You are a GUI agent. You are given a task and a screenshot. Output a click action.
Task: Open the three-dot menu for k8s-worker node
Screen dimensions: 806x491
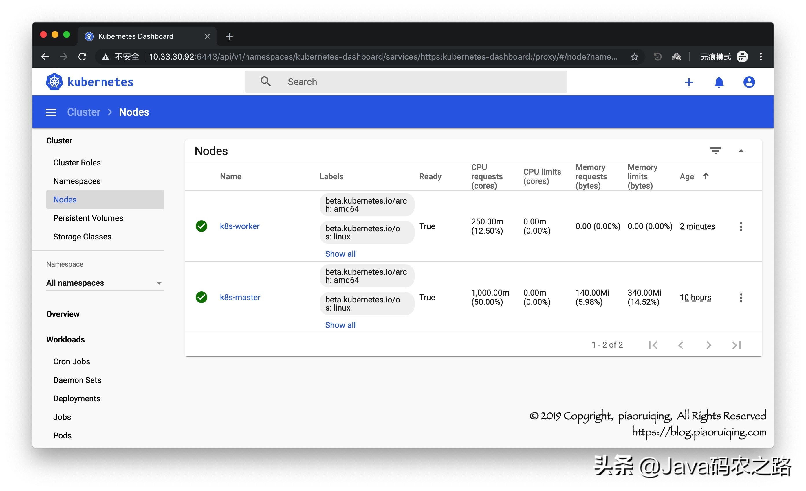(x=741, y=226)
